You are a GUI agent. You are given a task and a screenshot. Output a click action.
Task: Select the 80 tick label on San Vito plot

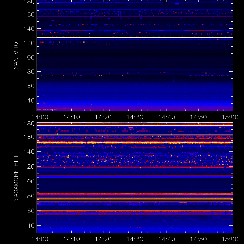point(31,72)
